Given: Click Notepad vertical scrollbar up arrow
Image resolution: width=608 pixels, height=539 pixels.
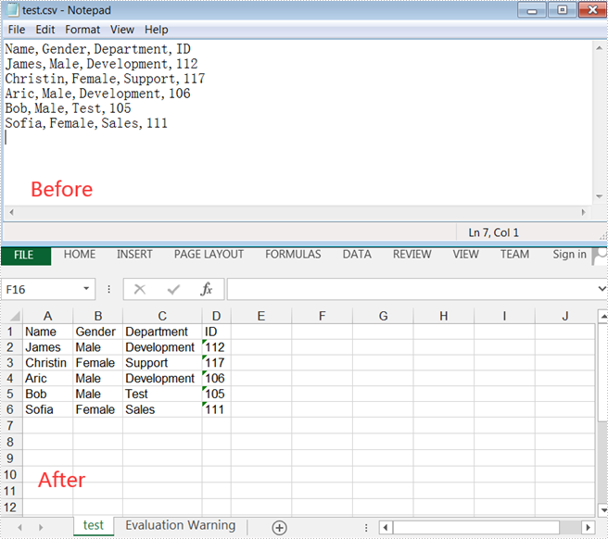Looking at the screenshot, I should 599,48.
